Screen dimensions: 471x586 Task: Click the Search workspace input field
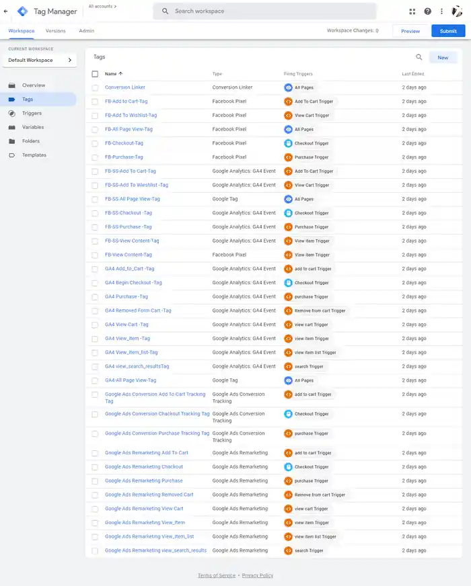pyautogui.click(x=265, y=11)
